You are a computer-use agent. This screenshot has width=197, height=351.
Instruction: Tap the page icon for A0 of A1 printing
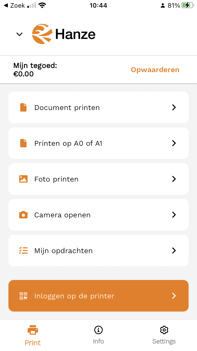point(23,143)
